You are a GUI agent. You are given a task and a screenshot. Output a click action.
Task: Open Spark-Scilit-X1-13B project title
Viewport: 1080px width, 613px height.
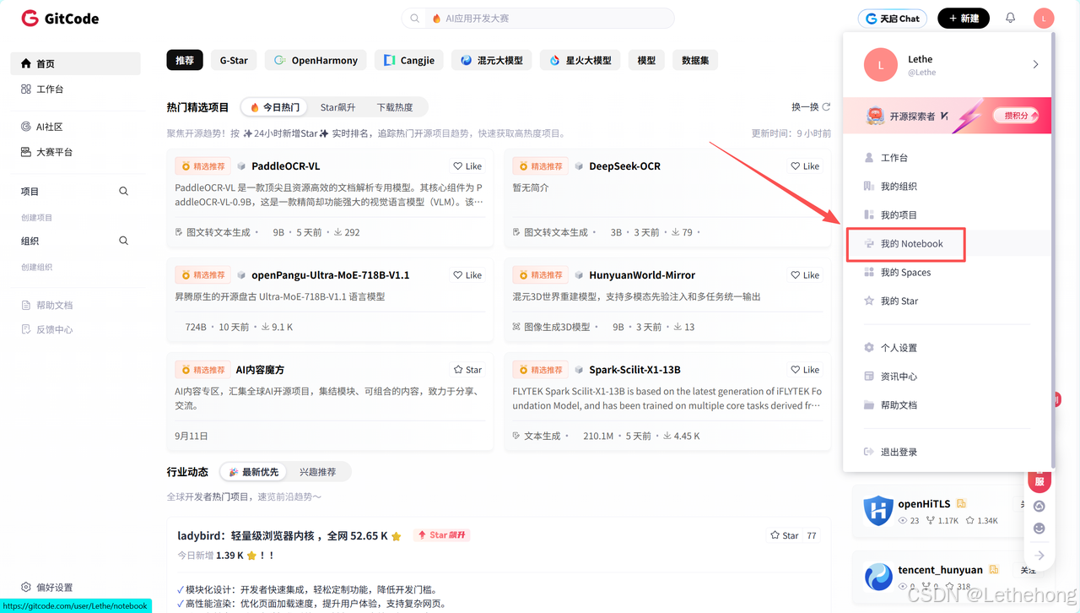pos(634,370)
